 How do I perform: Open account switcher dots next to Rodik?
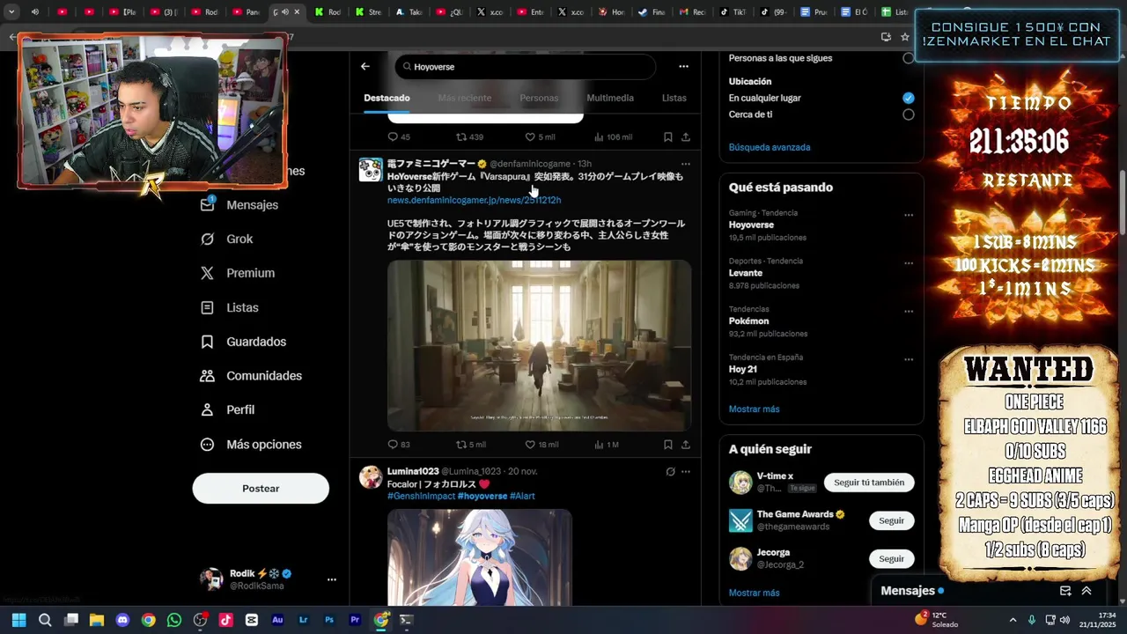pyautogui.click(x=332, y=579)
